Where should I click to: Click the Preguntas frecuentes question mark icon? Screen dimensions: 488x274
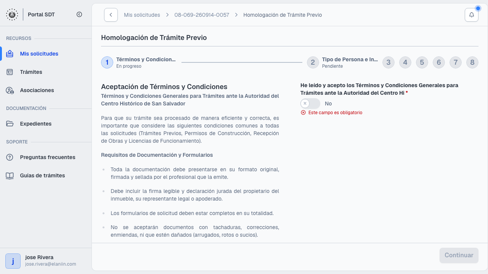10,157
